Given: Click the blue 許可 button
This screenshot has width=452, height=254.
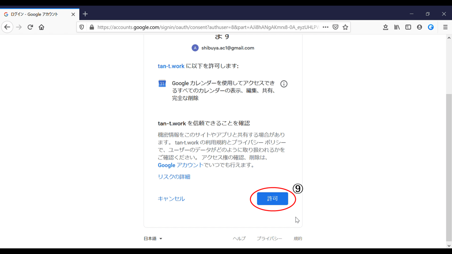Looking at the screenshot, I should (x=273, y=199).
